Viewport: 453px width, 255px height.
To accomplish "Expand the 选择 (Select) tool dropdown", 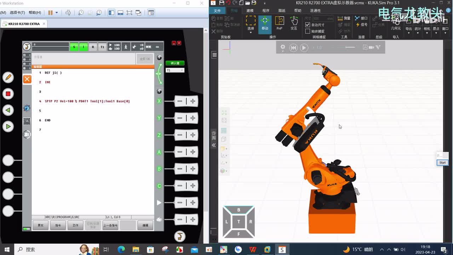I will point(251,33).
